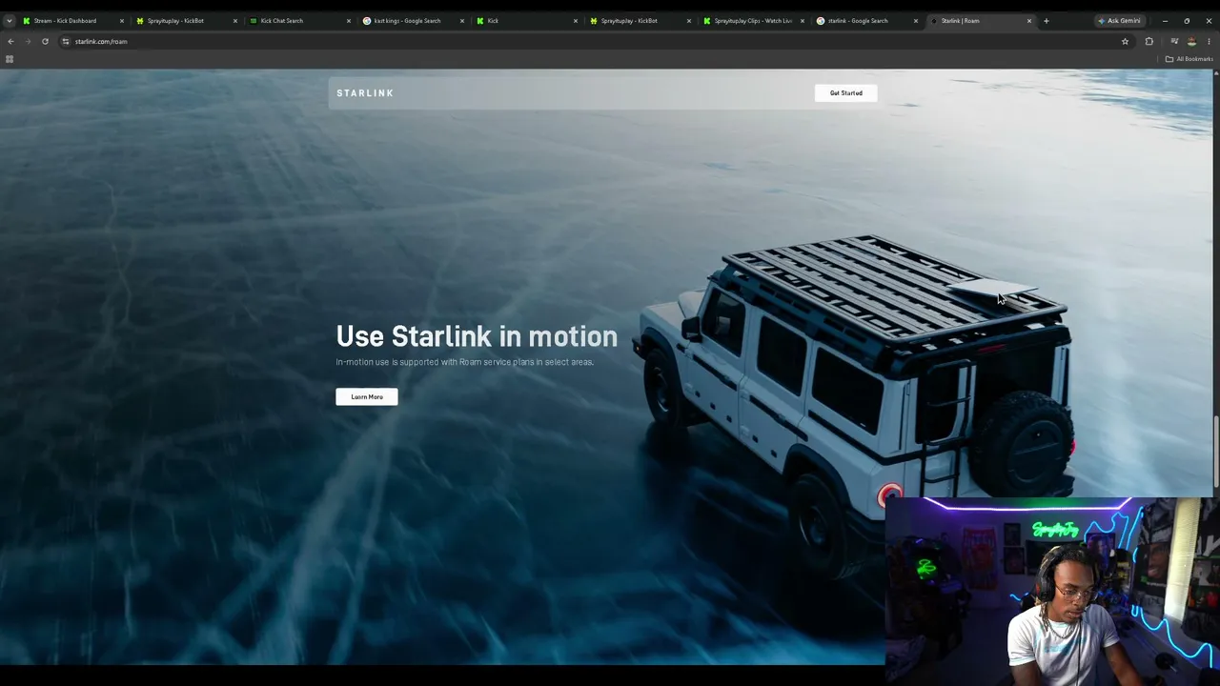Click the "Use Starlink in motion" heading
This screenshot has width=1220, height=686.
[477, 336]
